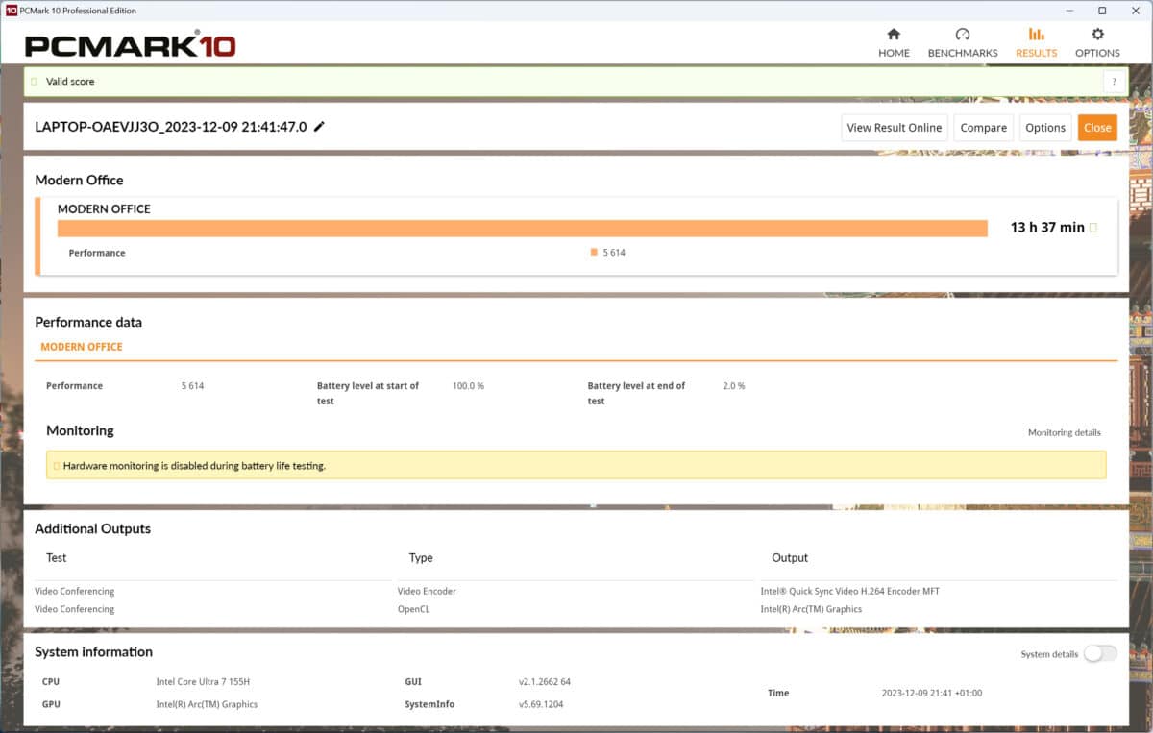Maximize the PCMark 10 window
This screenshot has width=1153, height=733.
(1102, 11)
